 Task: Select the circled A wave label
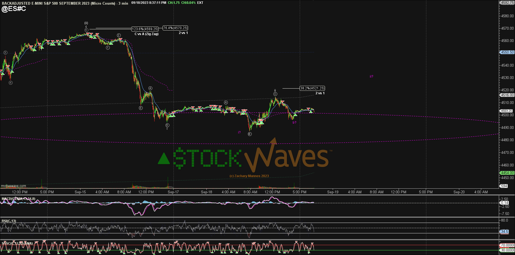(225, 102)
